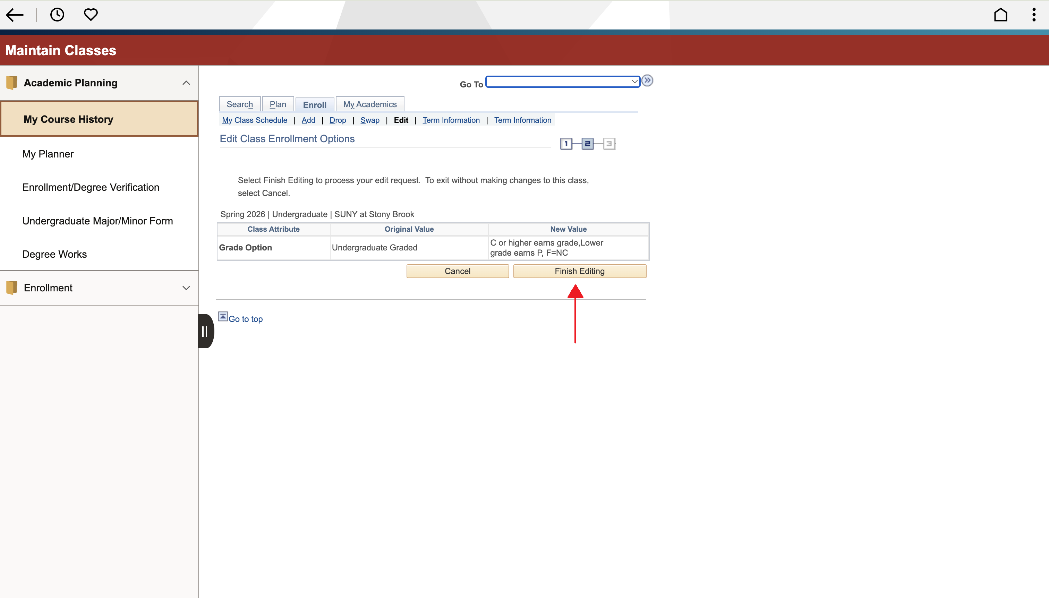Image resolution: width=1049 pixels, height=598 pixels.
Task: Go to the Add sub-tab
Action: 308,120
